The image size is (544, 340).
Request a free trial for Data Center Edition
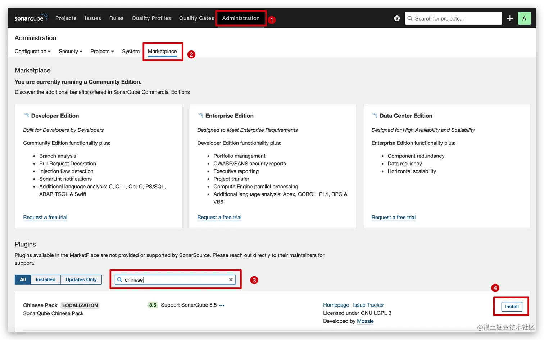[393, 217]
